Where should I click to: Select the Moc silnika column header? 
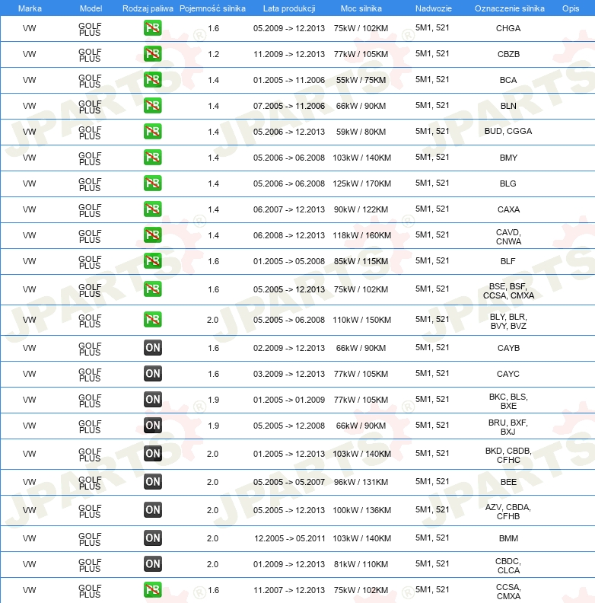[361, 8]
